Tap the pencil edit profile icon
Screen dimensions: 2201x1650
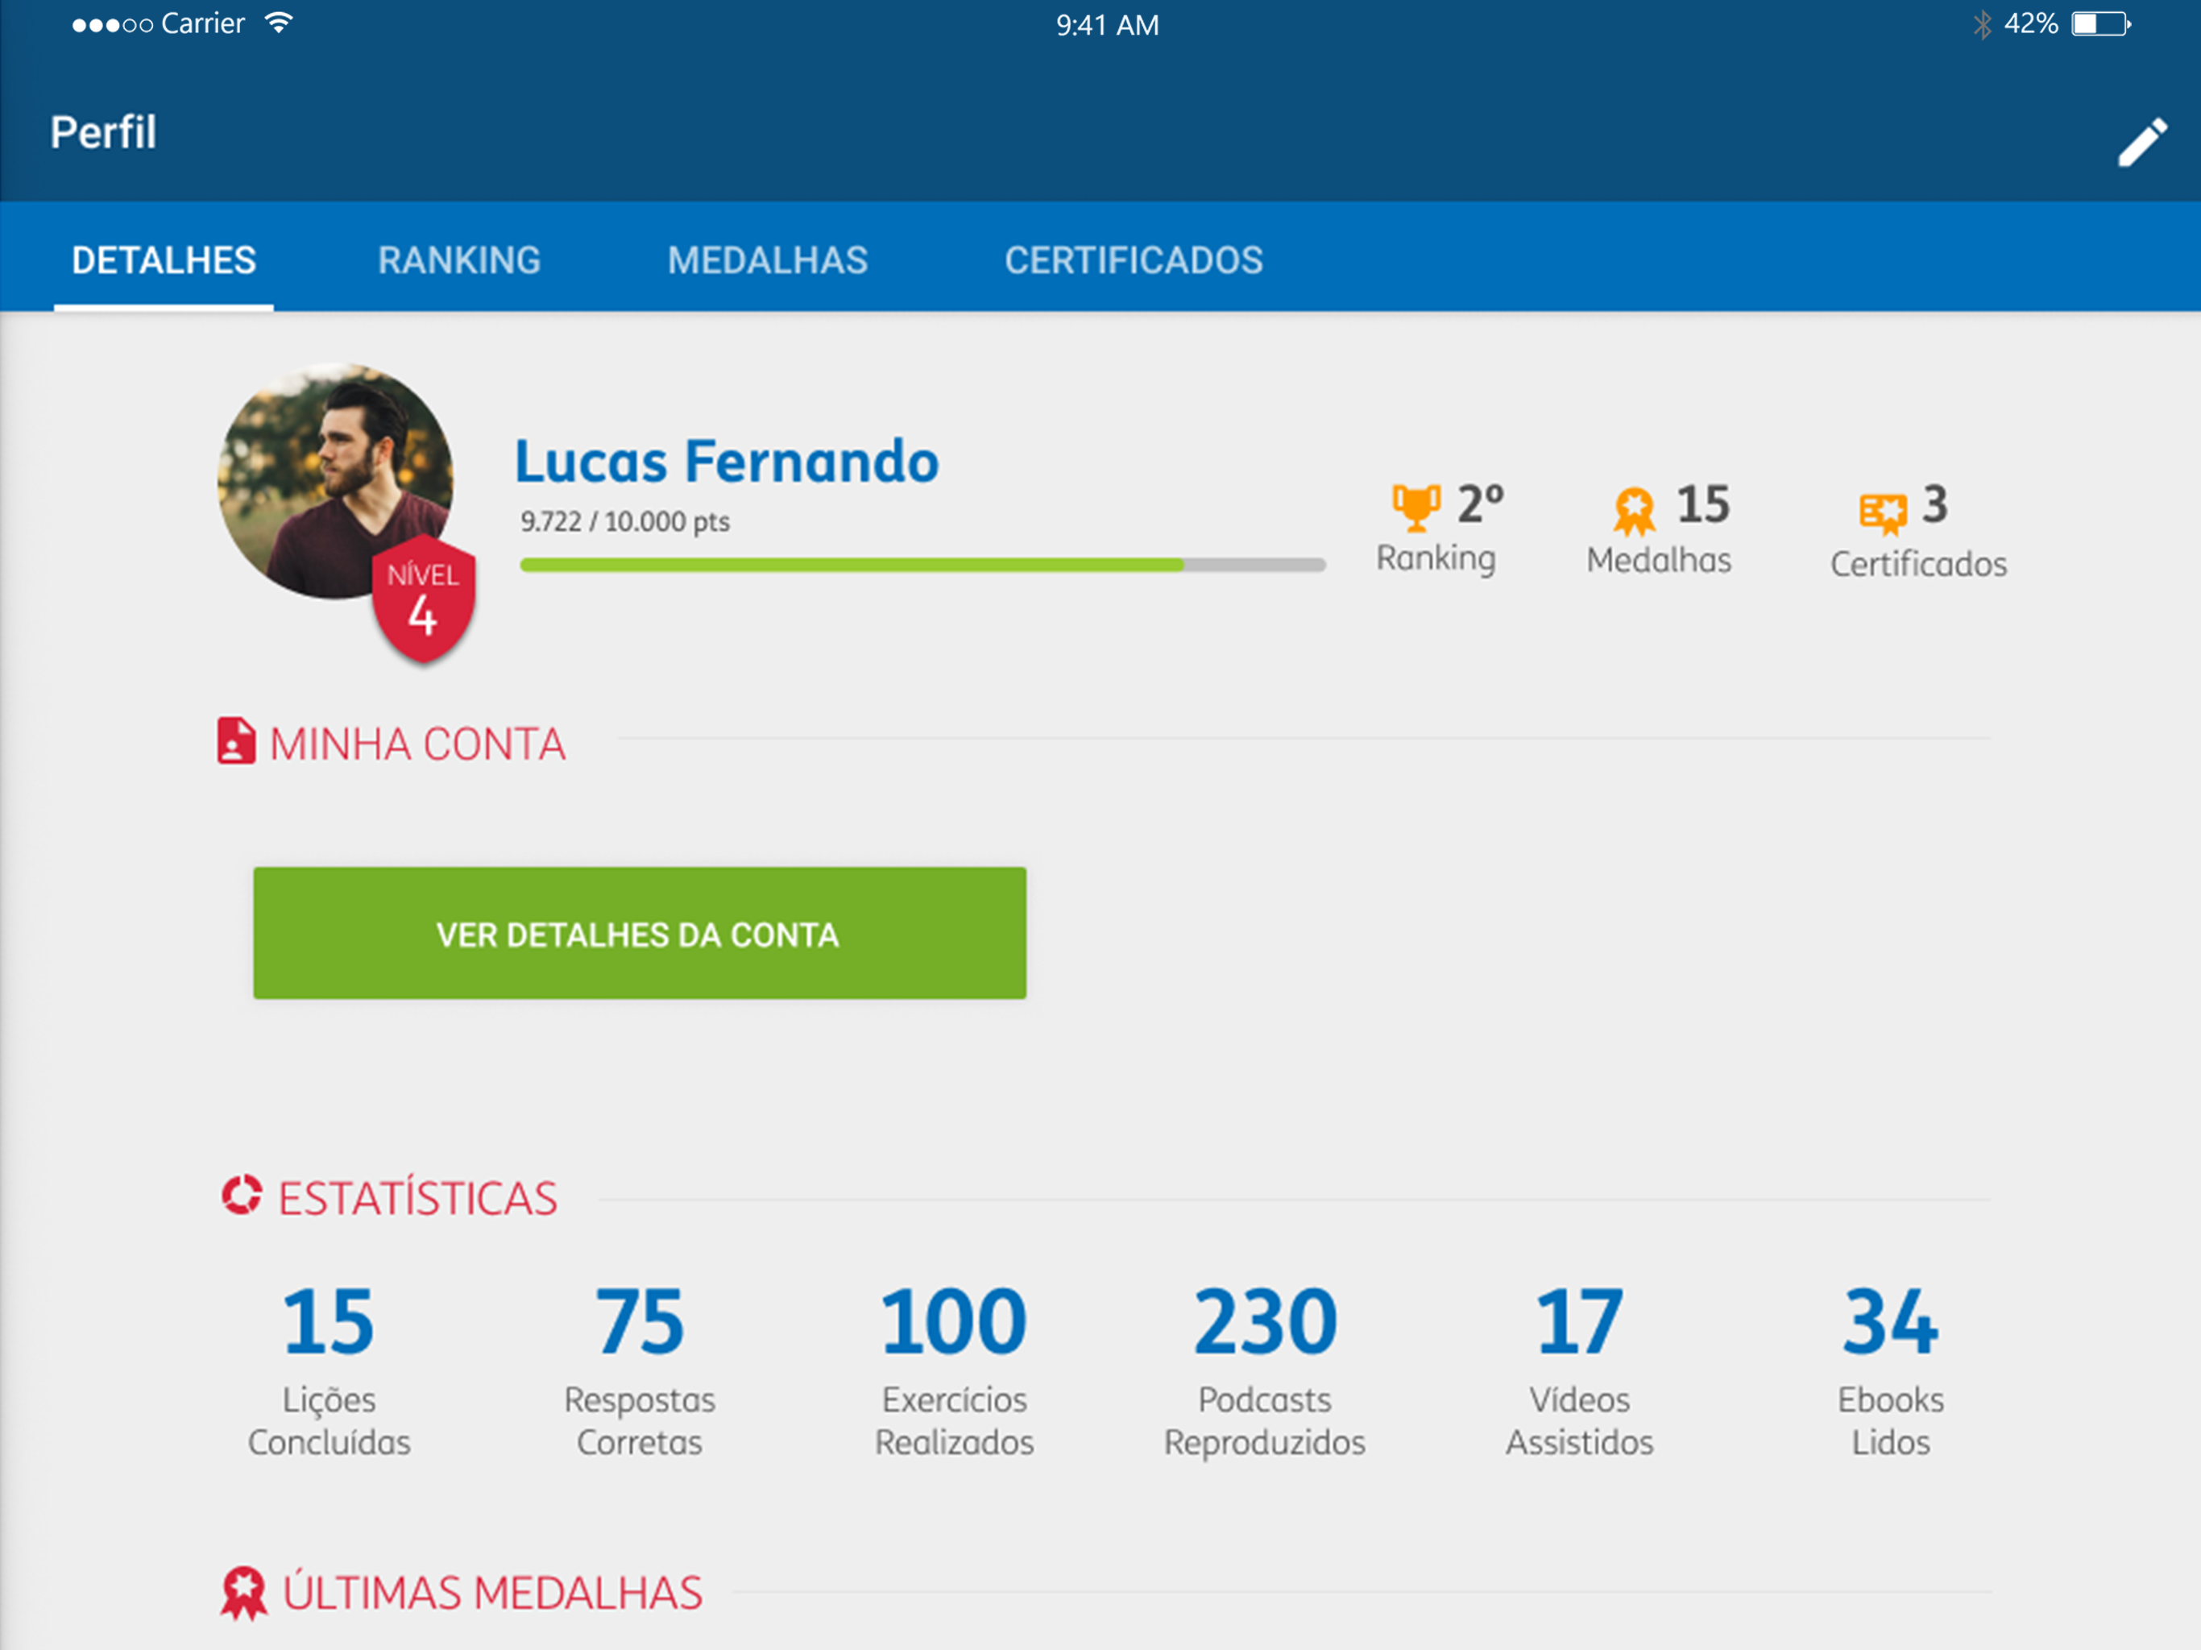(2141, 143)
